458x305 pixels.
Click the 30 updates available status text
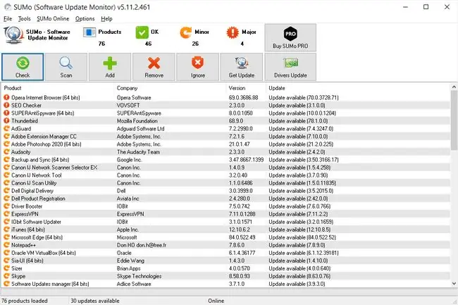[95, 301]
